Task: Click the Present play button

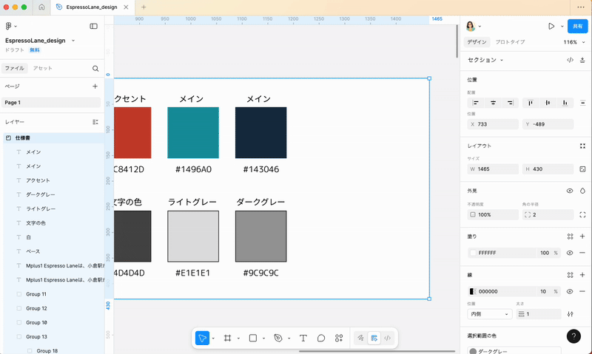Action: coord(551,26)
